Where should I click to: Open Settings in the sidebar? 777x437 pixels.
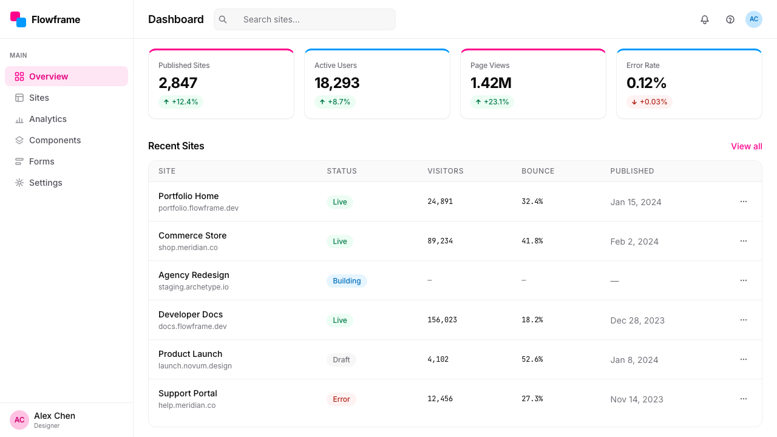67,183
